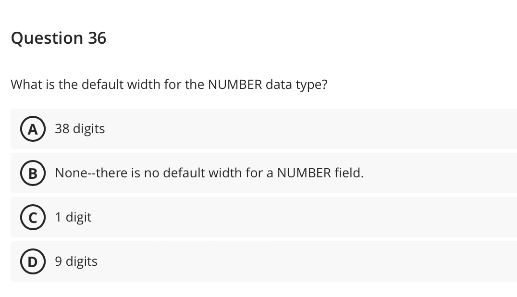Click the question text about NUMBER data type
Viewport: 517px width, 297px height.
[x=169, y=85]
